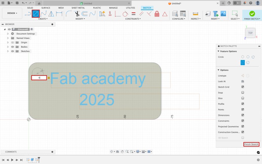This screenshot has width=262, height=164.
Task: Open the INSPECT dropdown menu
Action: tap(196, 19)
